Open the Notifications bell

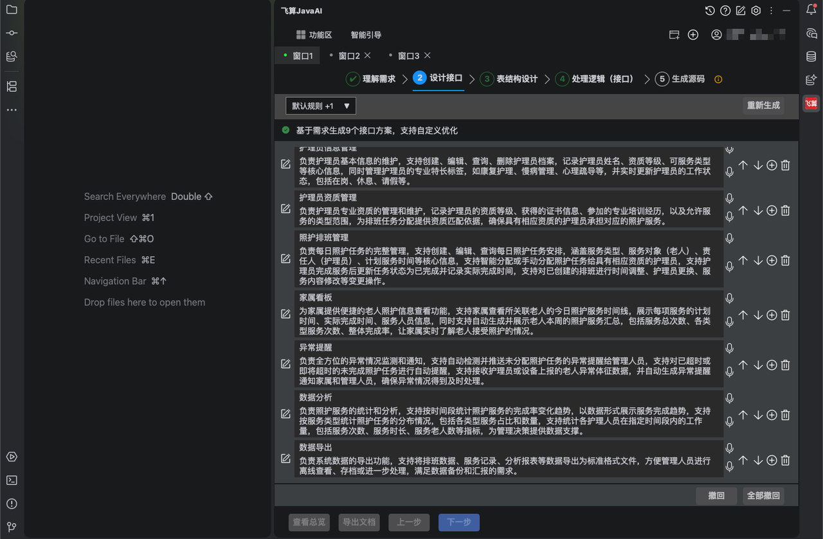811,10
